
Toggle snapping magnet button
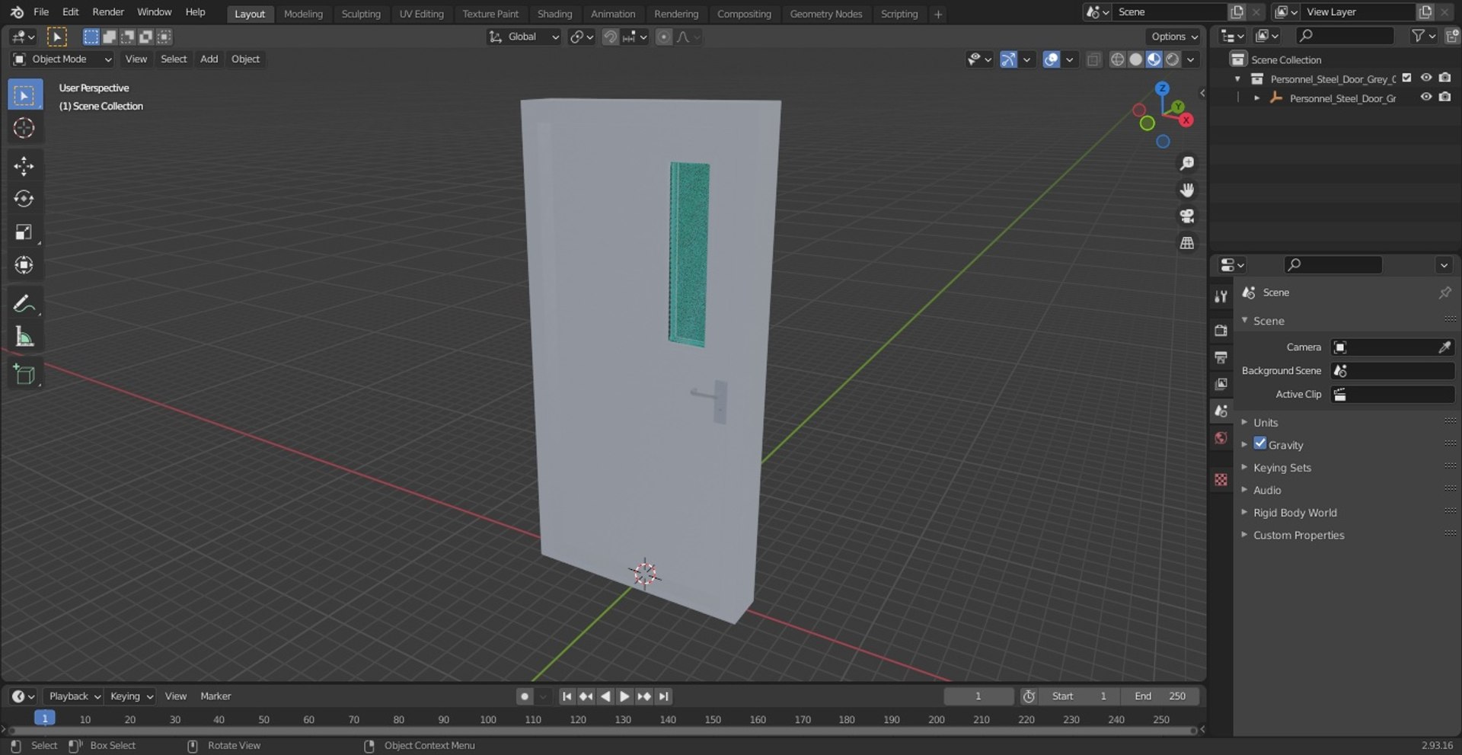[x=610, y=37]
